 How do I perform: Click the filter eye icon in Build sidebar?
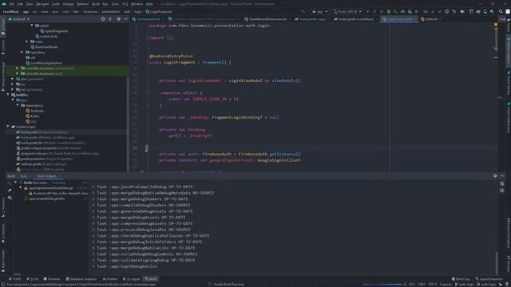(x=10, y=198)
